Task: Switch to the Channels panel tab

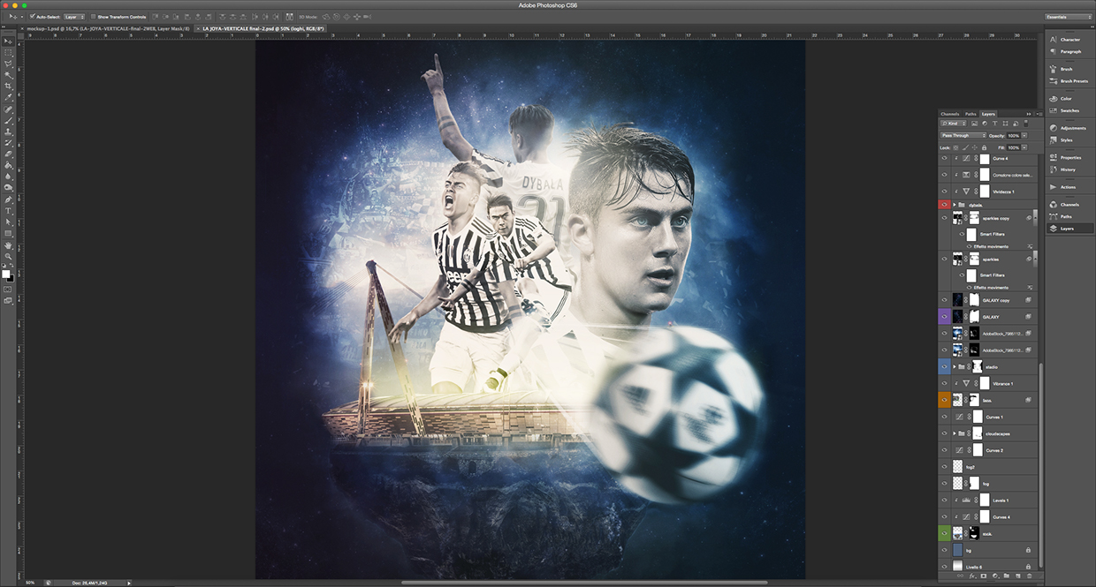Action: pyautogui.click(x=949, y=114)
